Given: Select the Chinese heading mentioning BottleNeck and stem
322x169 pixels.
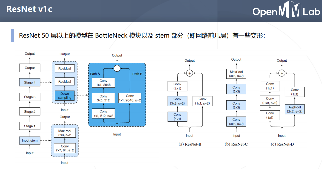Looking at the screenshot, I should 142,35.
